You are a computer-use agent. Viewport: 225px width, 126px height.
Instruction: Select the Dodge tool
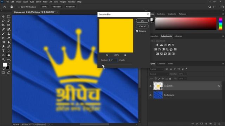[3, 47]
